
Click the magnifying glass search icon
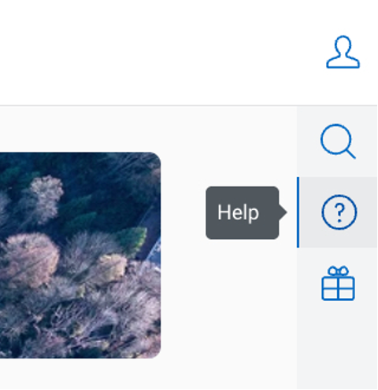tap(338, 142)
